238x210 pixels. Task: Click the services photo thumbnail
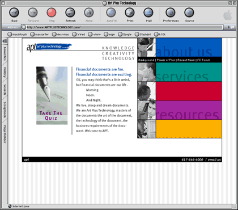tap(147, 72)
